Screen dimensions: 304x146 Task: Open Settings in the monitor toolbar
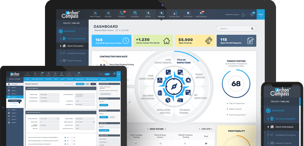[x=161, y=14]
